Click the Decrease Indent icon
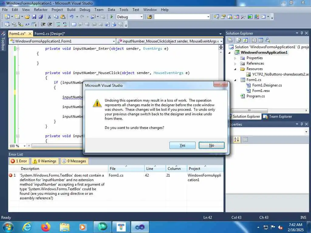 pyautogui.click(x=43, y=24)
